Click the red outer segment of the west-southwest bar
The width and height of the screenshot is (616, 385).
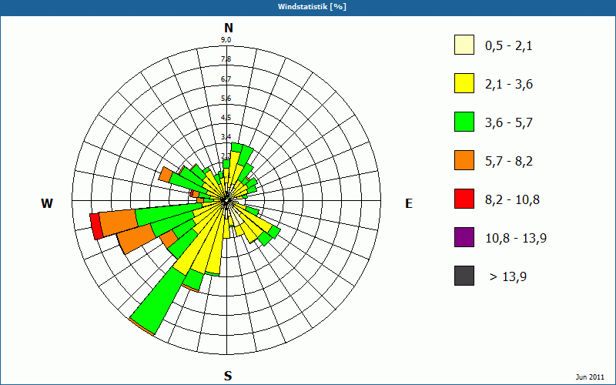96,226
